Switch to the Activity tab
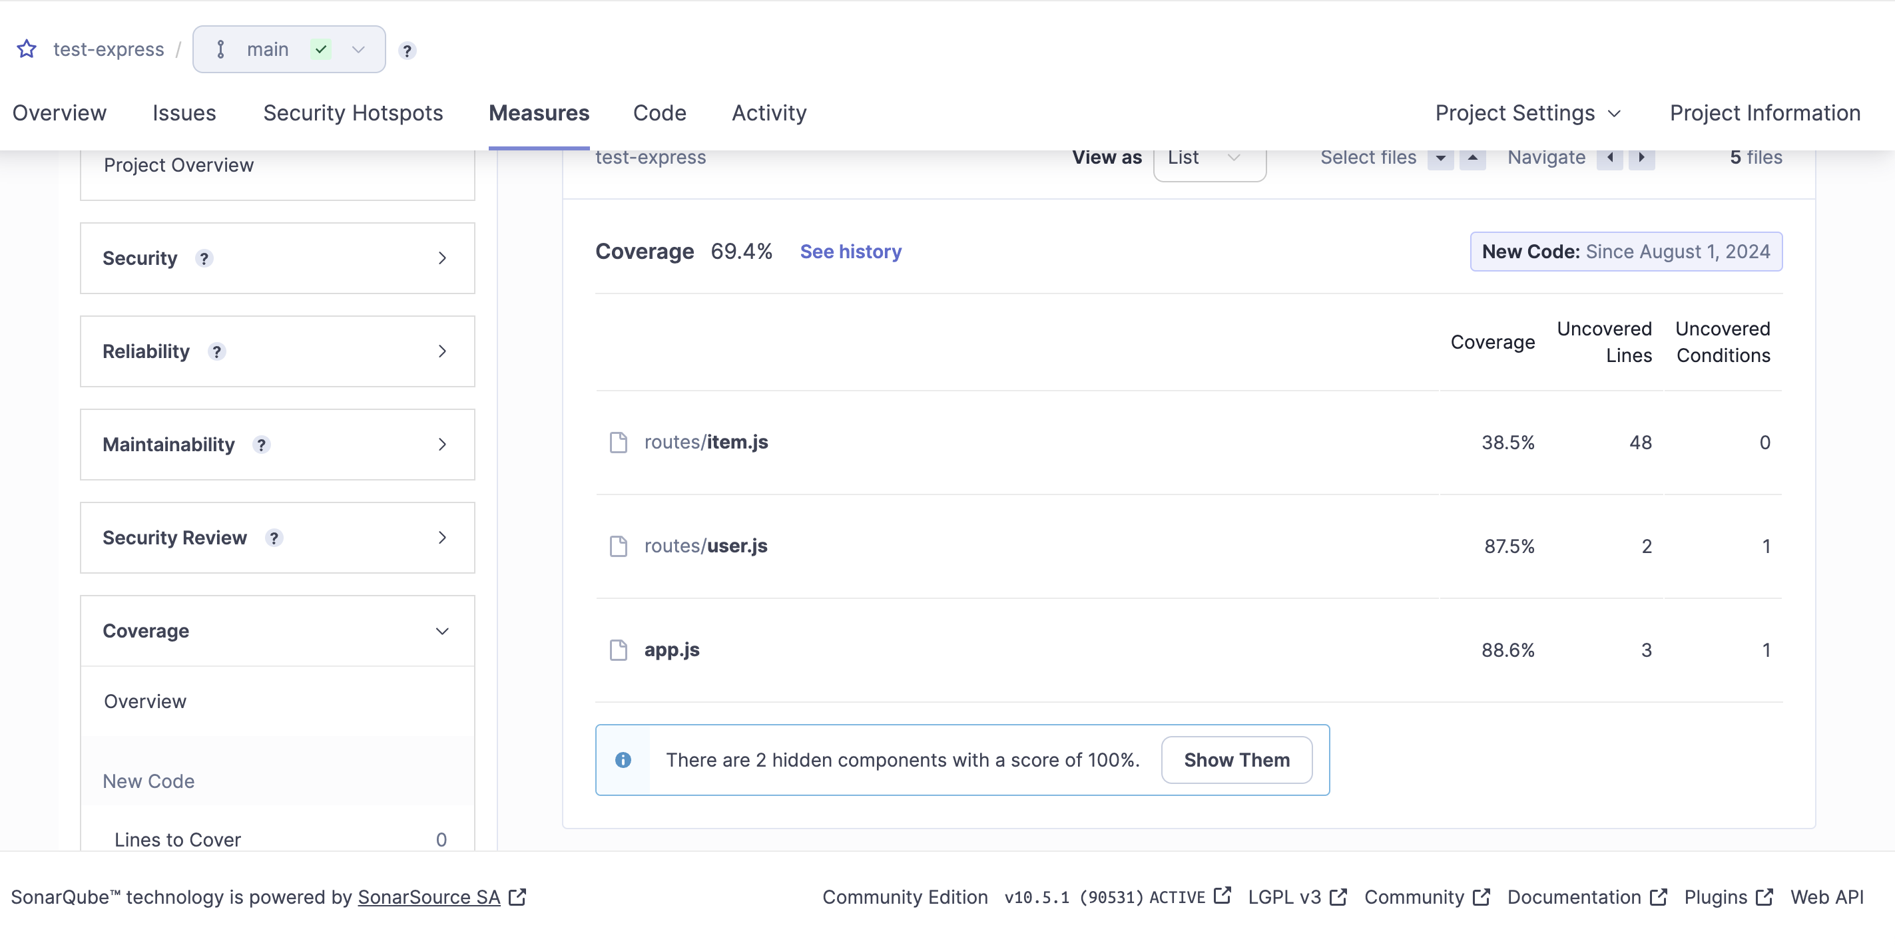Viewport: 1895px width, 945px height. pos(770,113)
